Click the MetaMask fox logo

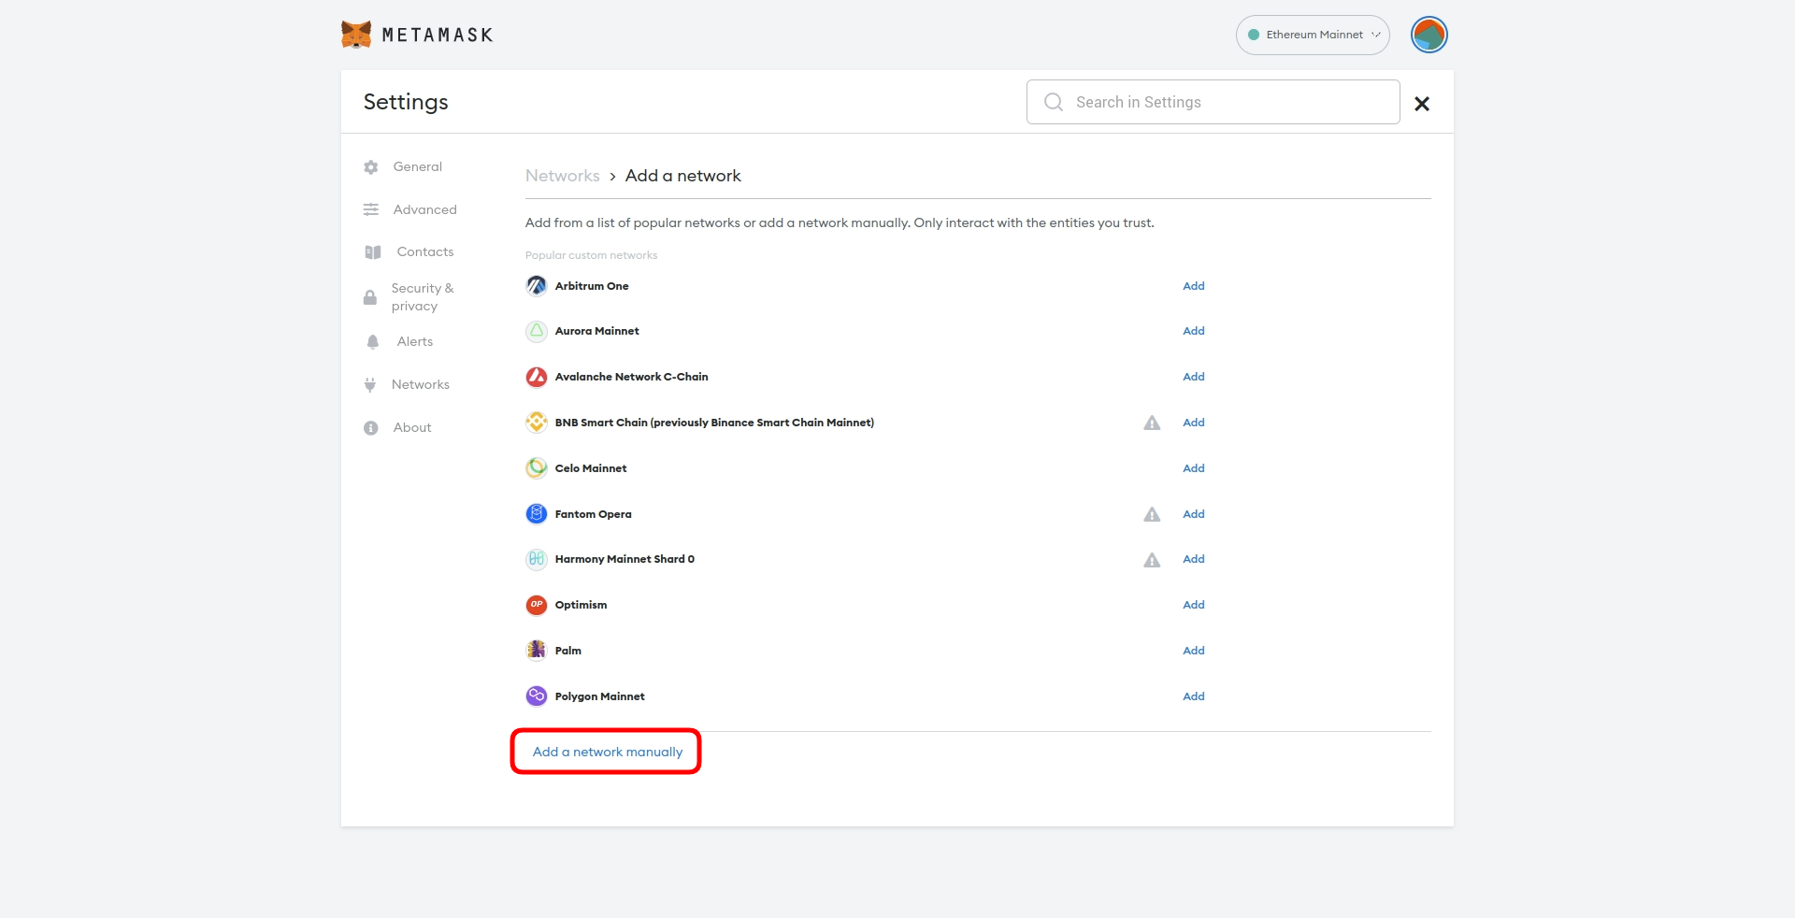coord(356,35)
